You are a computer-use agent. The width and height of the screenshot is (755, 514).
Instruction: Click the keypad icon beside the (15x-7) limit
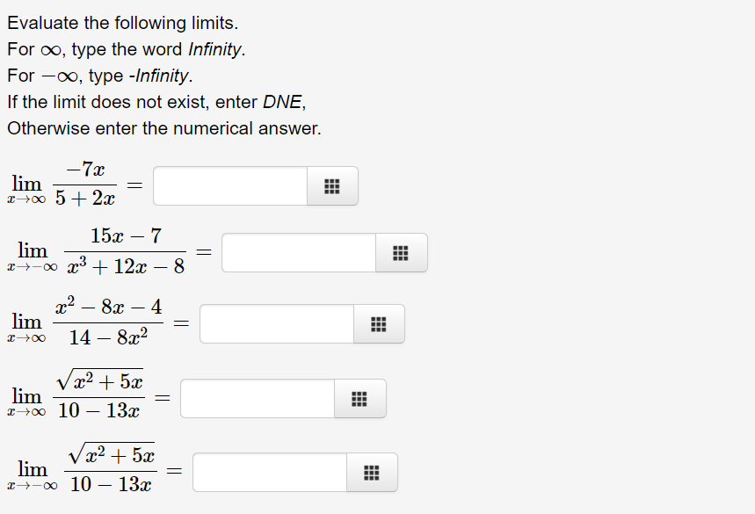tap(401, 252)
